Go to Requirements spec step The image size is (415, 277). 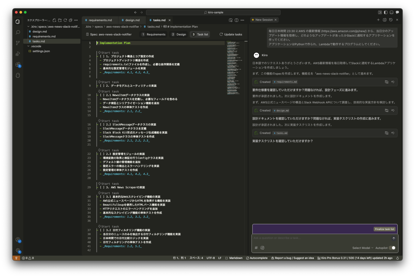click(x=154, y=34)
